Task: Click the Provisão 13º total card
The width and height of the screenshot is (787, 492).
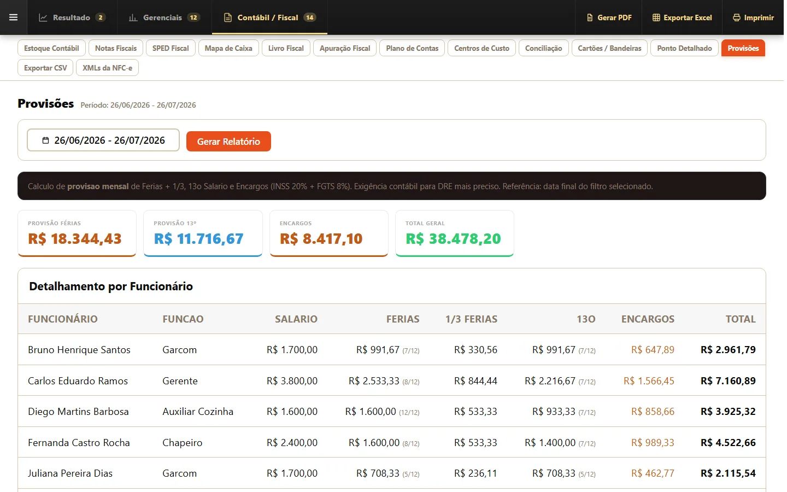Action: coord(203,233)
